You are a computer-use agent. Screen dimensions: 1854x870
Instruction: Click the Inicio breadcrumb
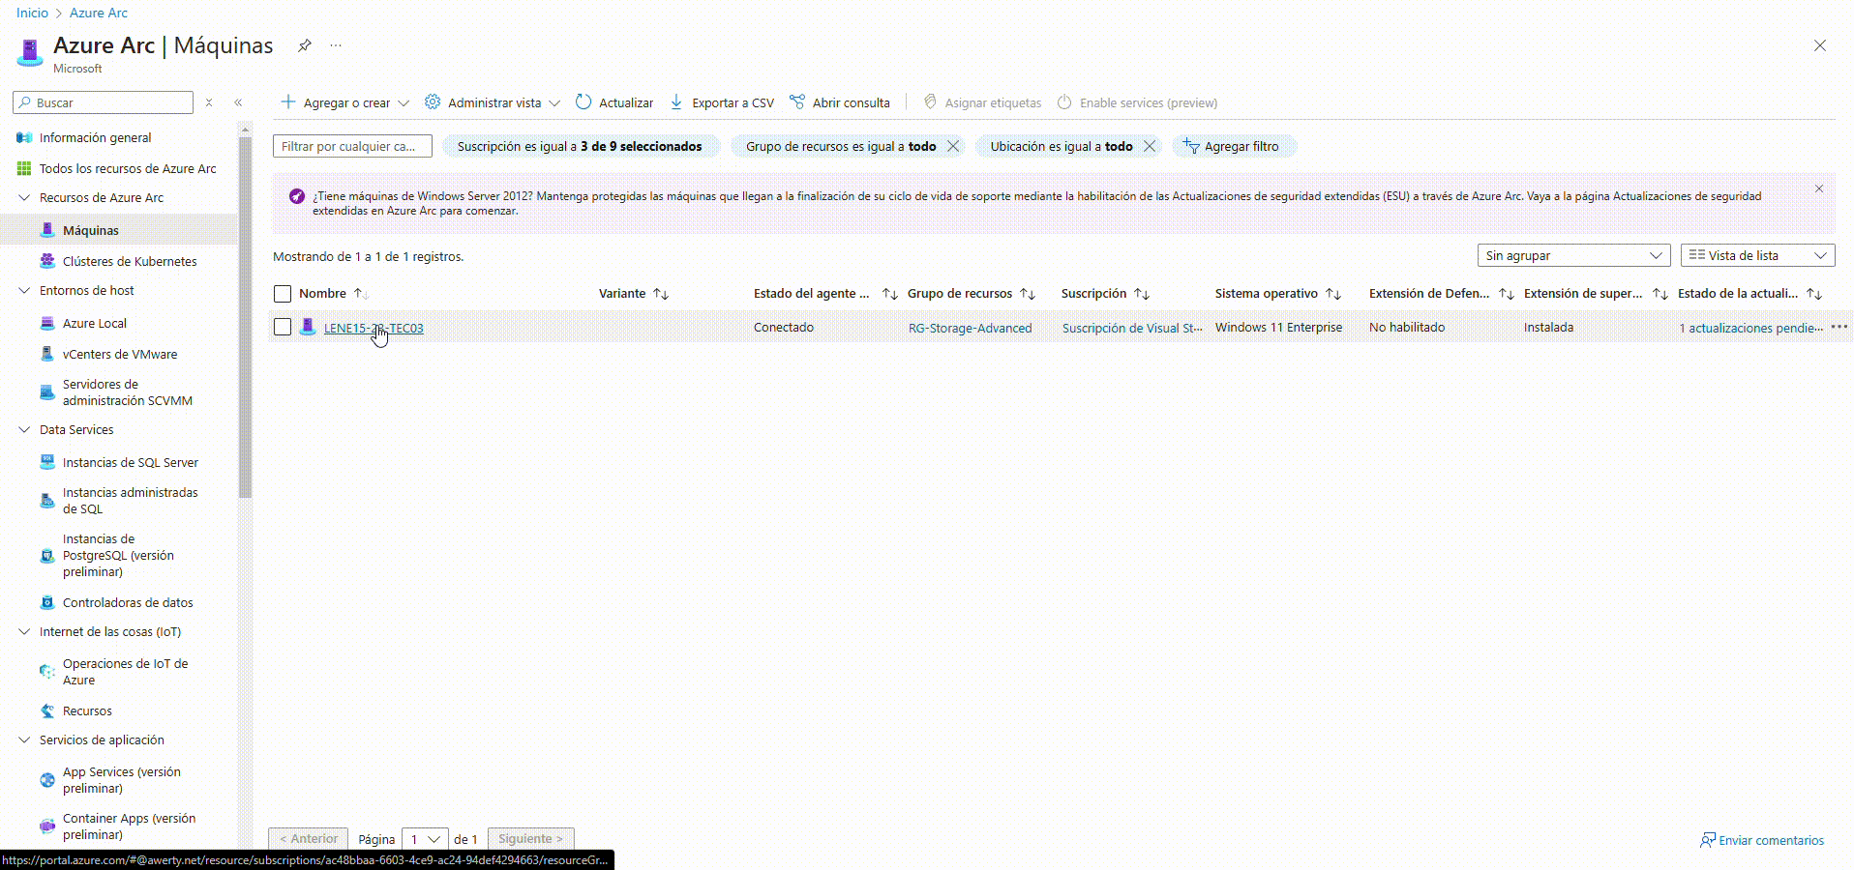(32, 13)
